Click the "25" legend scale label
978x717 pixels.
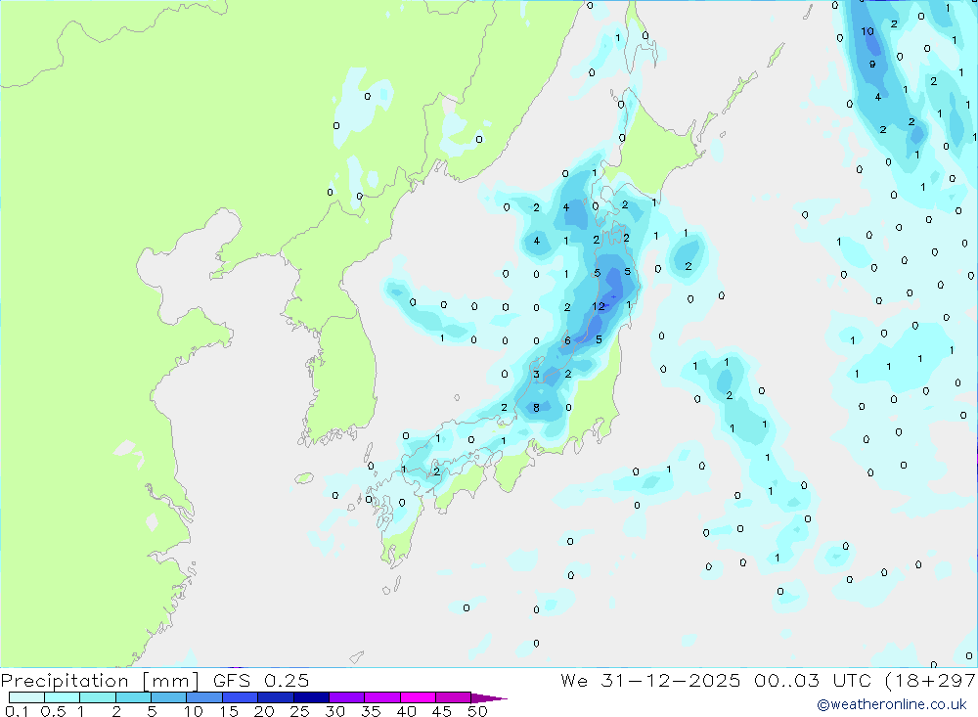point(299,711)
